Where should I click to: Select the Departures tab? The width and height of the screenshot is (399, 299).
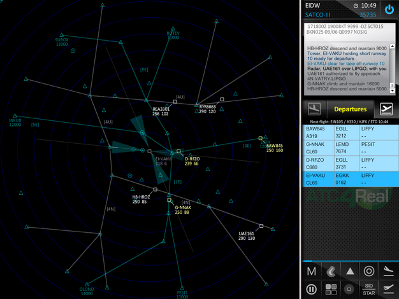349,109
